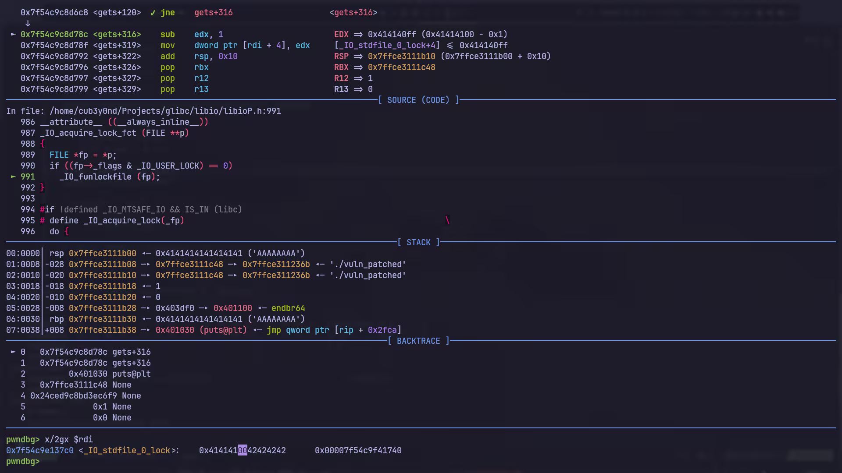Click the x/2gx $rdi command text

[x=68, y=439]
